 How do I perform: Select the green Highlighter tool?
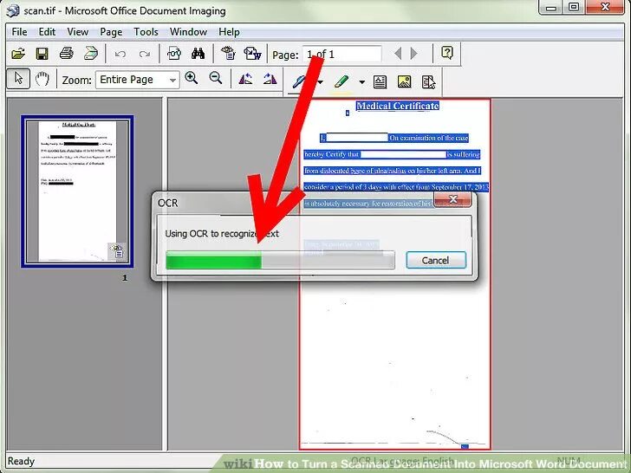click(342, 81)
